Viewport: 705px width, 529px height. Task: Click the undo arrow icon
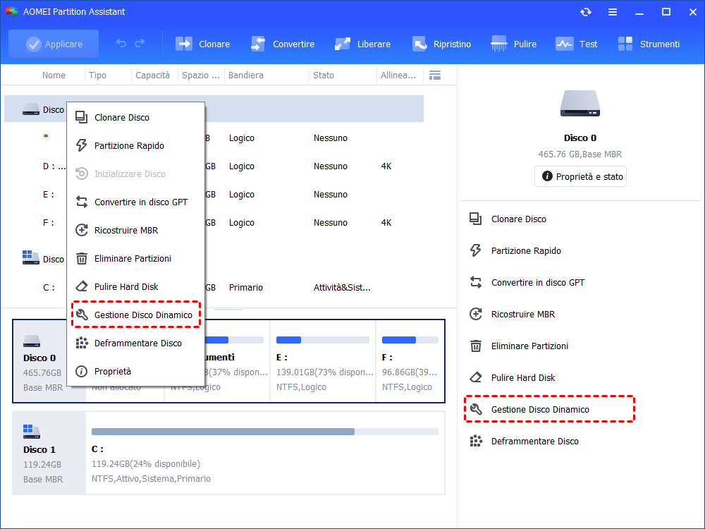[x=121, y=43]
